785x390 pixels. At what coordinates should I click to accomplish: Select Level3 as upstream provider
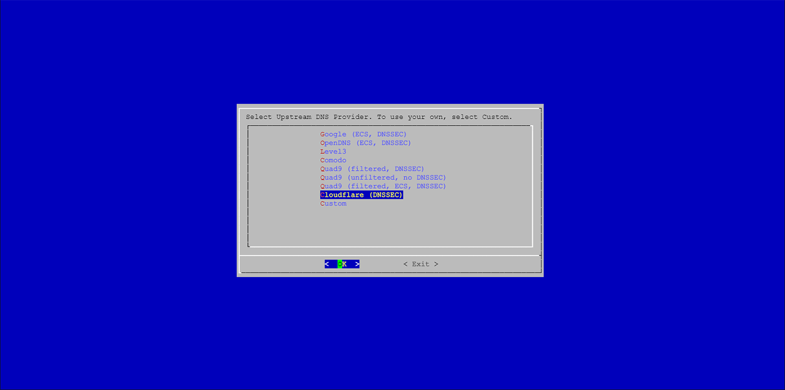tap(333, 152)
